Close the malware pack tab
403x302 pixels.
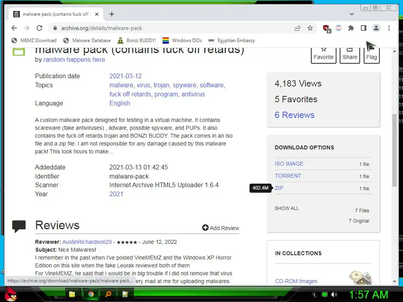pyautogui.click(x=97, y=14)
